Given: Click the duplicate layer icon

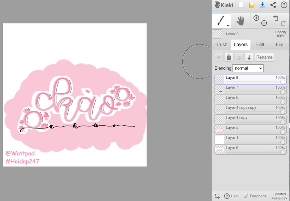Looking at the screenshot, I should (x=239, y=57).
